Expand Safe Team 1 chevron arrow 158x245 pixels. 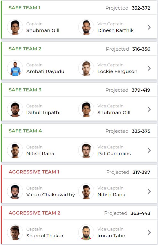click(x=149, y=27)
